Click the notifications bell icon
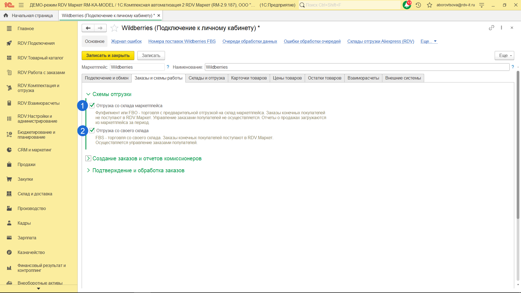521x293 pixels. pyautogui.click(x=406, y=5)
